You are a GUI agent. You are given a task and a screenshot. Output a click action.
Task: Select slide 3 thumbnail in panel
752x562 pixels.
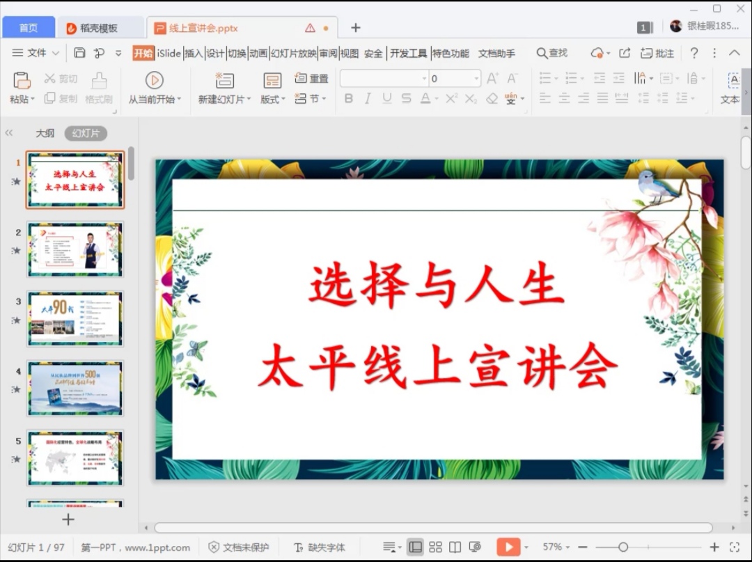tap(75, 318)
